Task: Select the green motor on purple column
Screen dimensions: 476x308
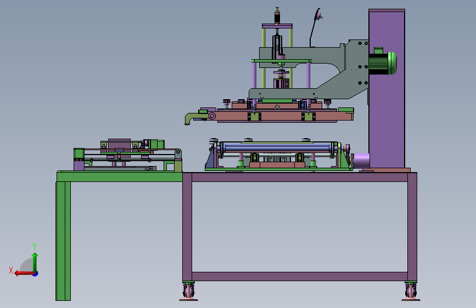Action: click(383, 62)
